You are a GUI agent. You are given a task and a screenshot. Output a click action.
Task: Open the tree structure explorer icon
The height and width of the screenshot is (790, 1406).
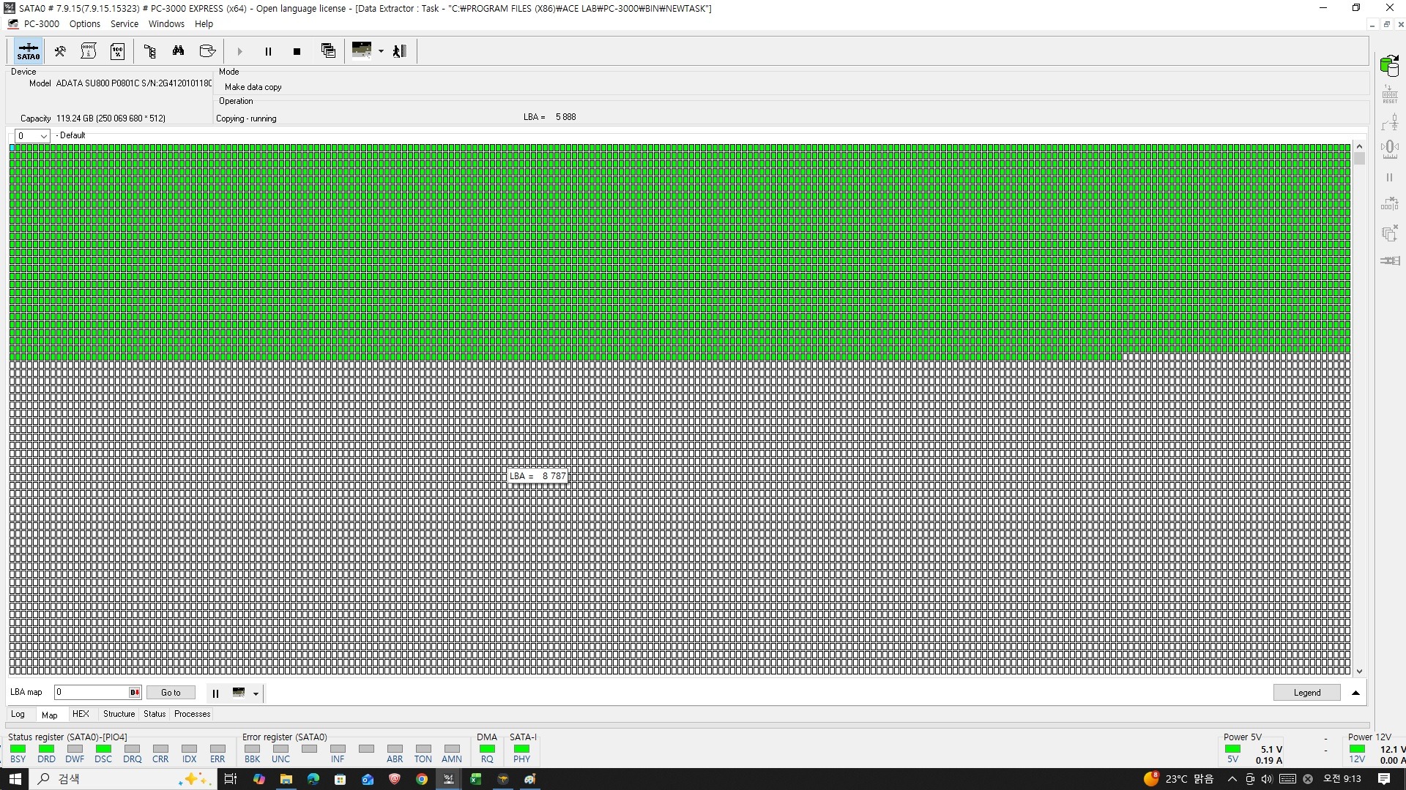(x=150, y=51)
